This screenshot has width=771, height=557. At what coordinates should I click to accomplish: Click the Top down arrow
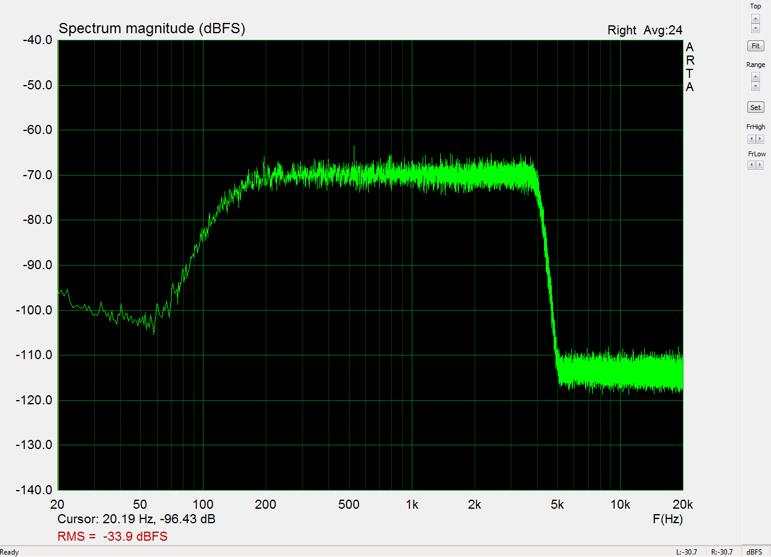tap(755, 28)
